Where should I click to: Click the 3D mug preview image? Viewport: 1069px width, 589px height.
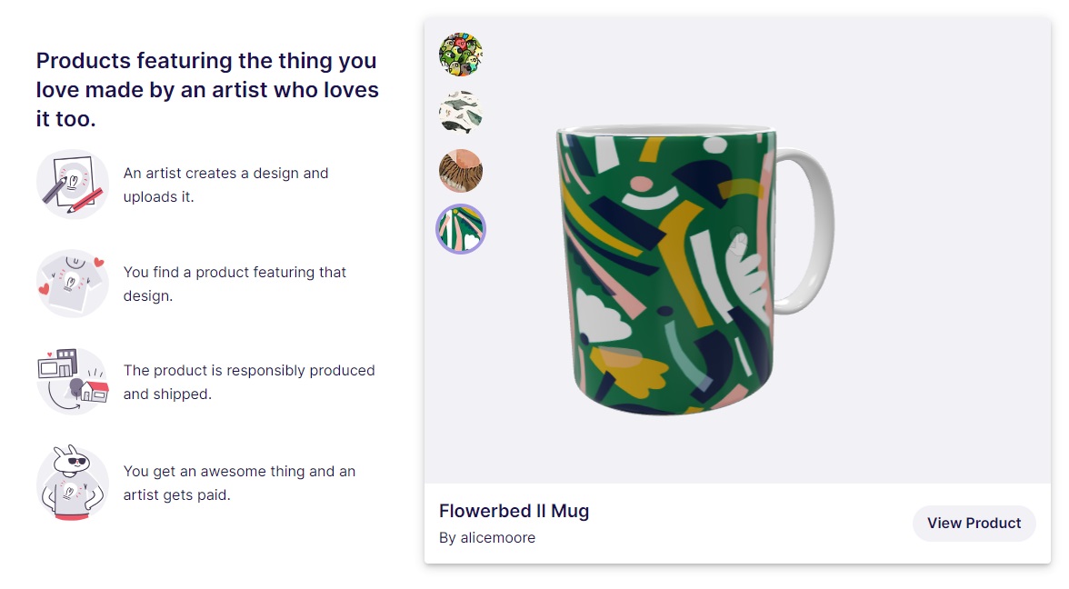[x=695, y=270]
